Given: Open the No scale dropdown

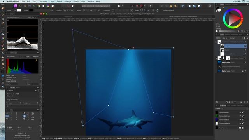Looking at the screenshot, I should click(14, 103).
